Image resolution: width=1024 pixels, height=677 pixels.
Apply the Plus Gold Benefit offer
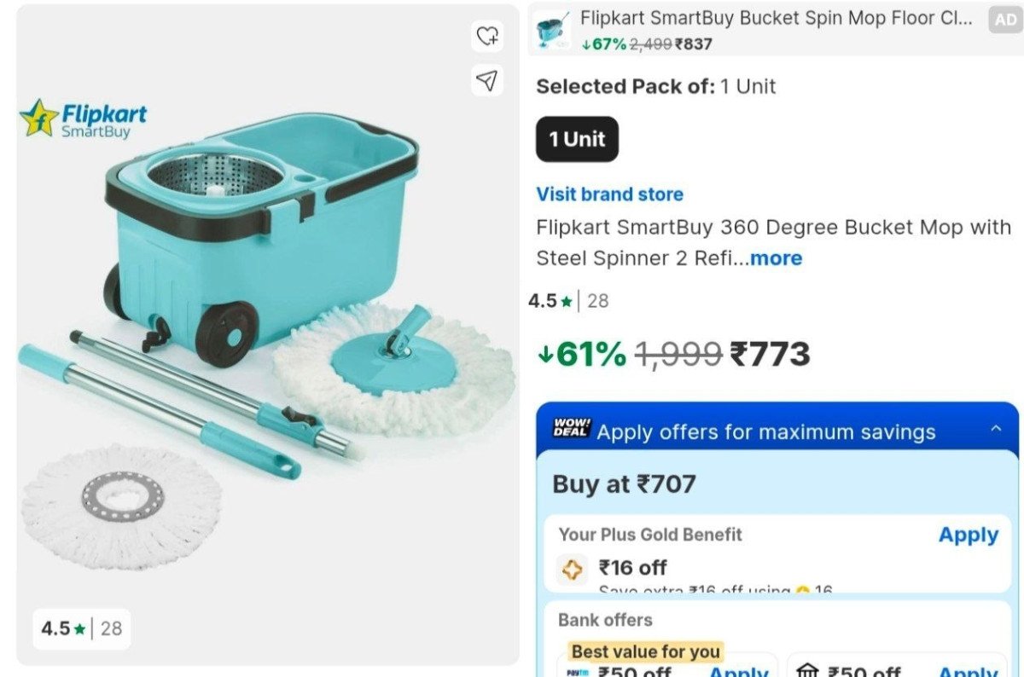click(x=968, y=535)
